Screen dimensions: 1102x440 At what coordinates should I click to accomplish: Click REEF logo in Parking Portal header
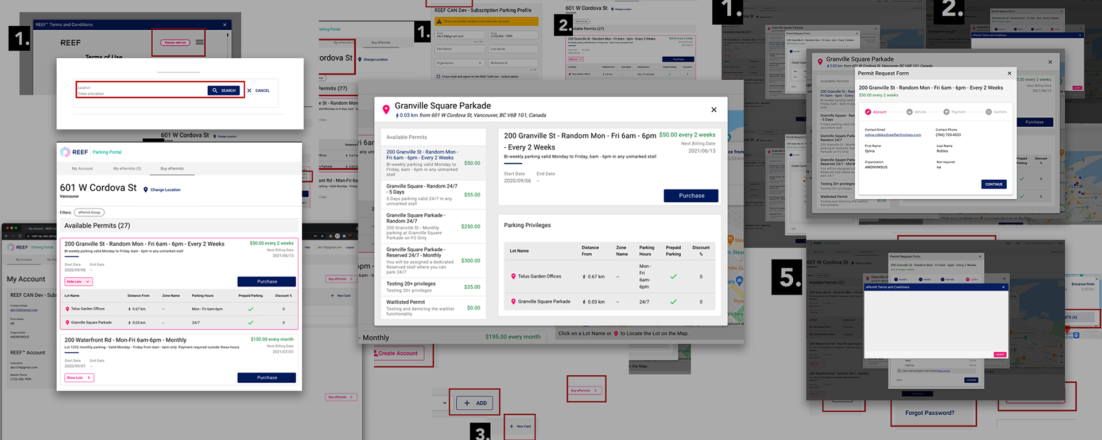pyautogui.click(x=74, y=152)
